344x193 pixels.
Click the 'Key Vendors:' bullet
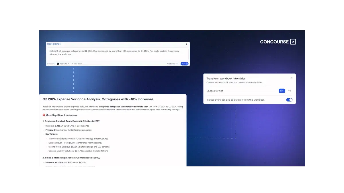(52, 134)
